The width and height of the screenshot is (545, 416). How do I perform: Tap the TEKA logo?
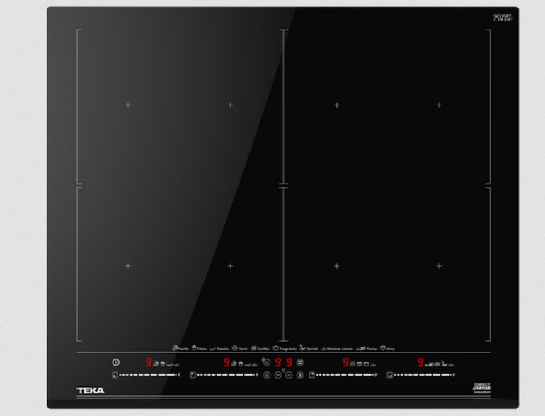click(91, 391)
